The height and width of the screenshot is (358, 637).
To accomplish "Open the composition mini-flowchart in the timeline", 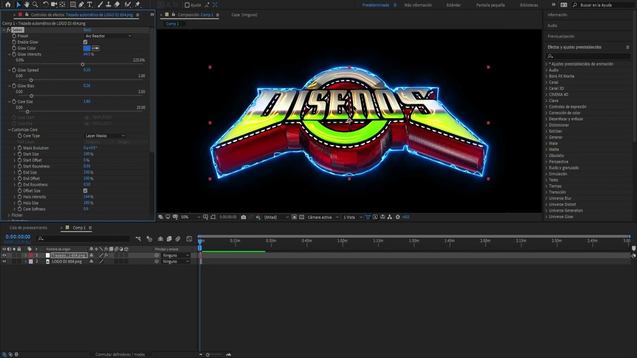I will (x=138, y=239).
